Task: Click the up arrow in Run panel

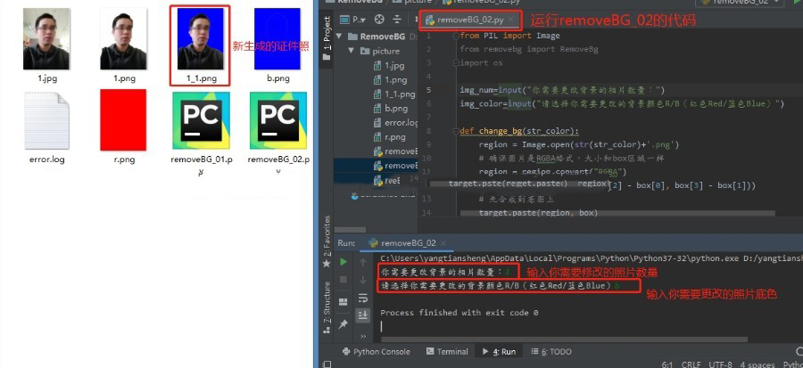Action: (363, 262)
